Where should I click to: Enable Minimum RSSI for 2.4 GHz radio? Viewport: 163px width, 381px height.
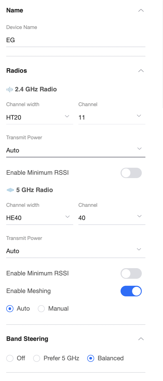[x=131, y=173]
